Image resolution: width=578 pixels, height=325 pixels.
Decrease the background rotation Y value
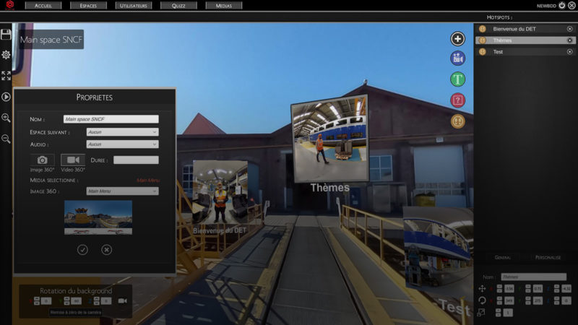[66, 303]
